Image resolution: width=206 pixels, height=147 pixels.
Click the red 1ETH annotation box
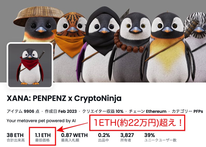pyautogui.click(x=137, y=123)
